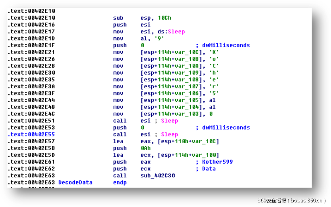Click Sleep comment on call at 00402E51

pyautogui.click(x=170, y=121)
